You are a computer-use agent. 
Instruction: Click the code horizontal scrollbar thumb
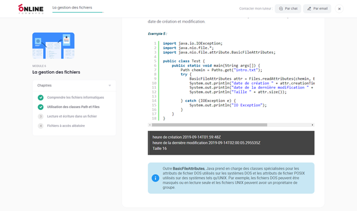209,125
